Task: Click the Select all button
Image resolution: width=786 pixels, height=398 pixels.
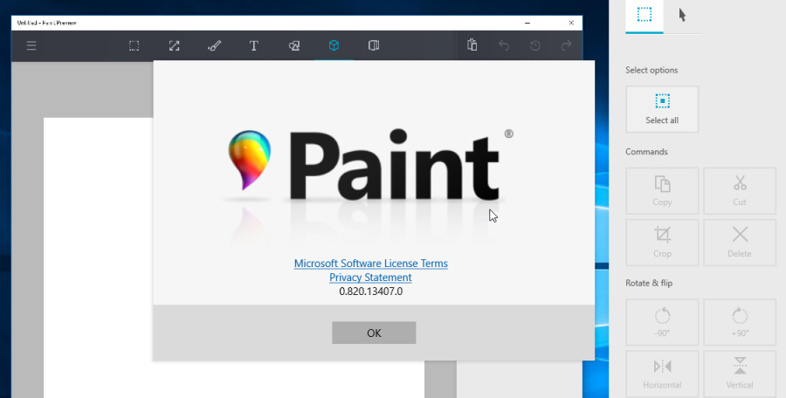Action: pyautogui.click(x=662, y=109)
